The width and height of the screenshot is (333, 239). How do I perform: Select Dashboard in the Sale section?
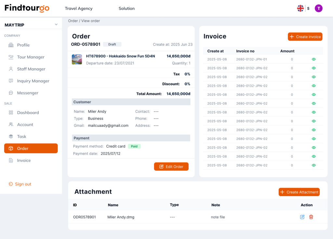click(x=28, y=113)
